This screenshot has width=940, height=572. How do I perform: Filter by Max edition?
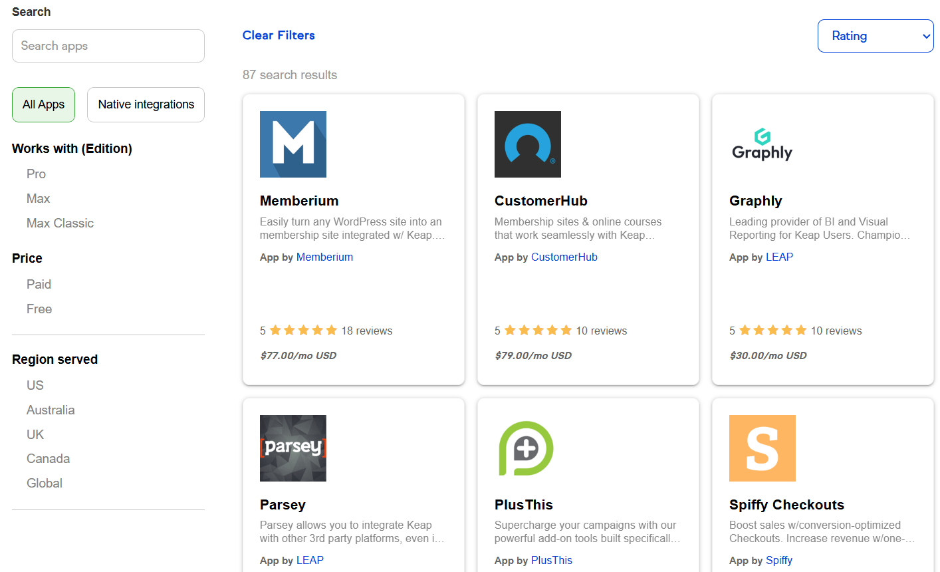tap(38, 198)
